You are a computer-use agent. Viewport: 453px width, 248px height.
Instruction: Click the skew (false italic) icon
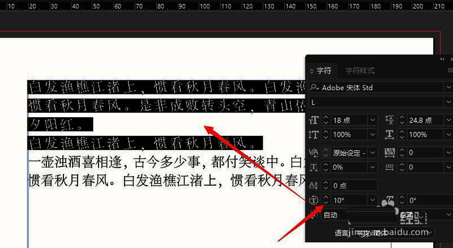click(x=390, y=200)
